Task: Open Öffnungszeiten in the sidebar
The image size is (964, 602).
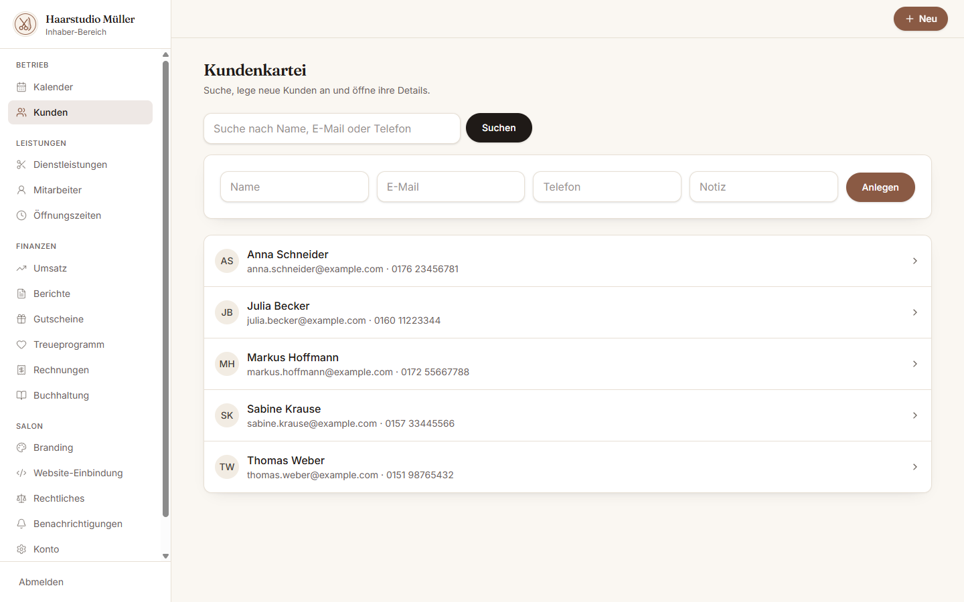Action: [x=80, y=215]
